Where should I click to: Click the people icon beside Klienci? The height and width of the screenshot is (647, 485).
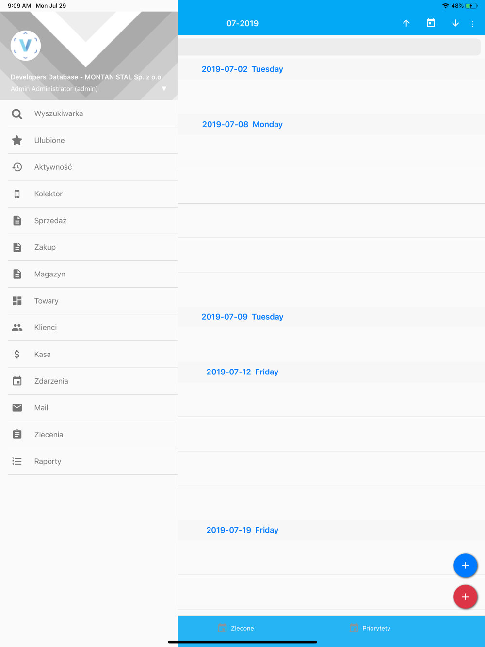pyautogui.click(x=17, y=328)
